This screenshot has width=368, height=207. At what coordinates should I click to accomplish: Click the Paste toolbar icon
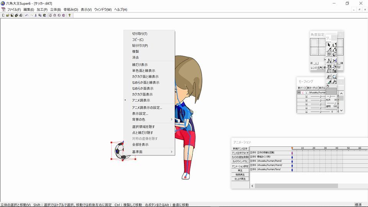(44, 15)
